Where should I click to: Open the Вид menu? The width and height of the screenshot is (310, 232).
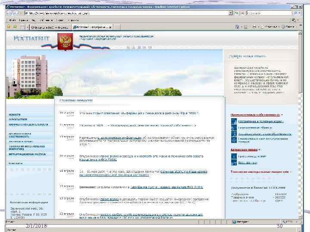coord(34,20)
